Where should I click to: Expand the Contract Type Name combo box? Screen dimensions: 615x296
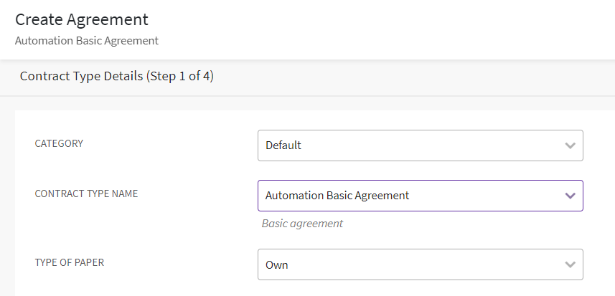point(420,196)
